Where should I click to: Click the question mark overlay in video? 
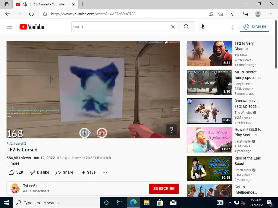pos(172,130)
